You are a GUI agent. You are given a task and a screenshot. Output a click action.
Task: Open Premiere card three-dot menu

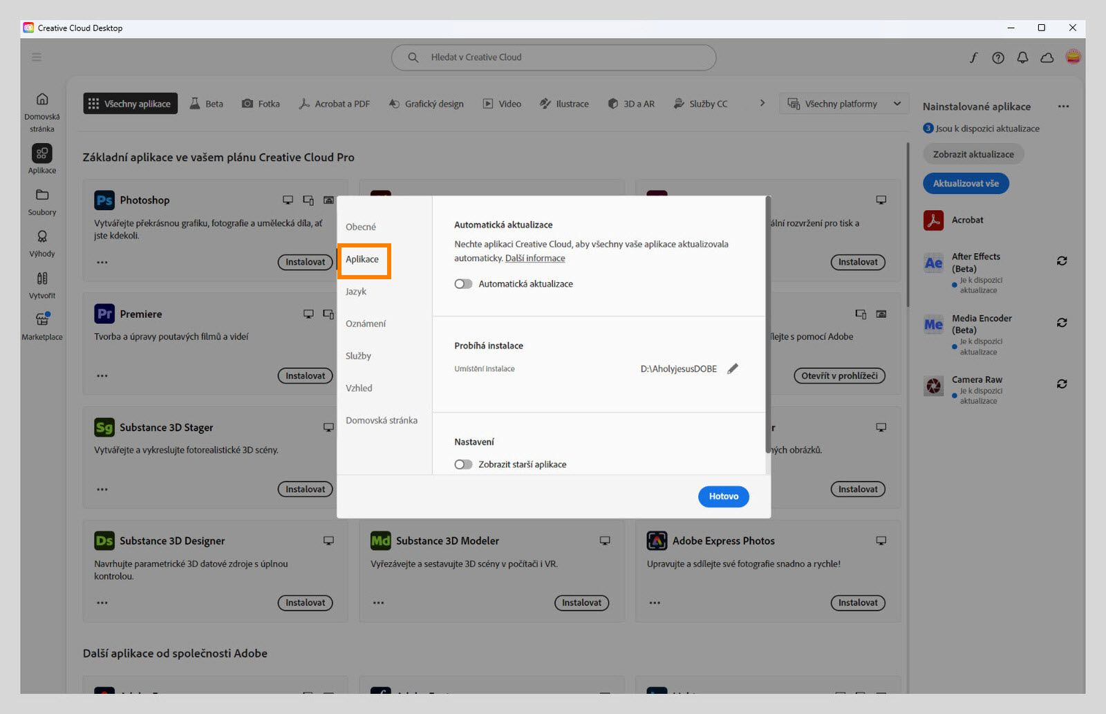click(102, 376)
